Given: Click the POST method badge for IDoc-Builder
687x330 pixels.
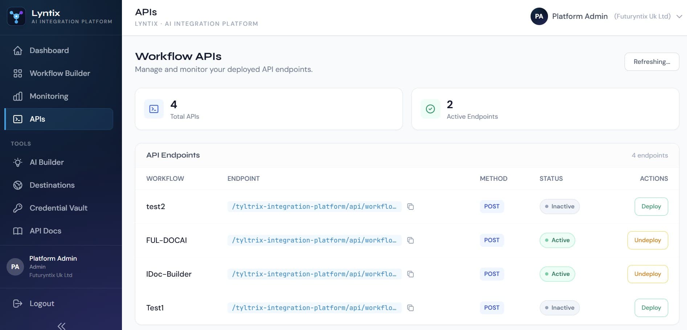Looking at the screenshot, I should (x=492, y=274).
